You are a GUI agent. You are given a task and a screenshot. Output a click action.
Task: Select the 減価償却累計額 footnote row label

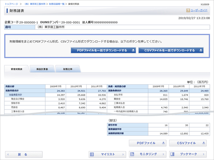(x=116, y=133)
